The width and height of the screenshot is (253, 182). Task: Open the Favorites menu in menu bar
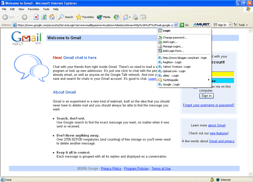point(34,9)
